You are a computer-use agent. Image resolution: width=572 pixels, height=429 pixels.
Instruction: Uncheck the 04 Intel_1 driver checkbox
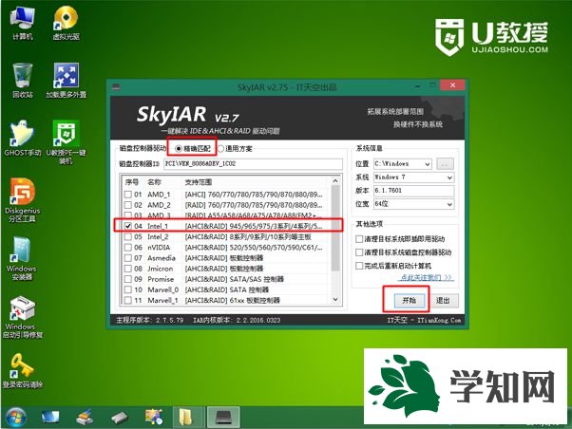[x=128, y=226]
